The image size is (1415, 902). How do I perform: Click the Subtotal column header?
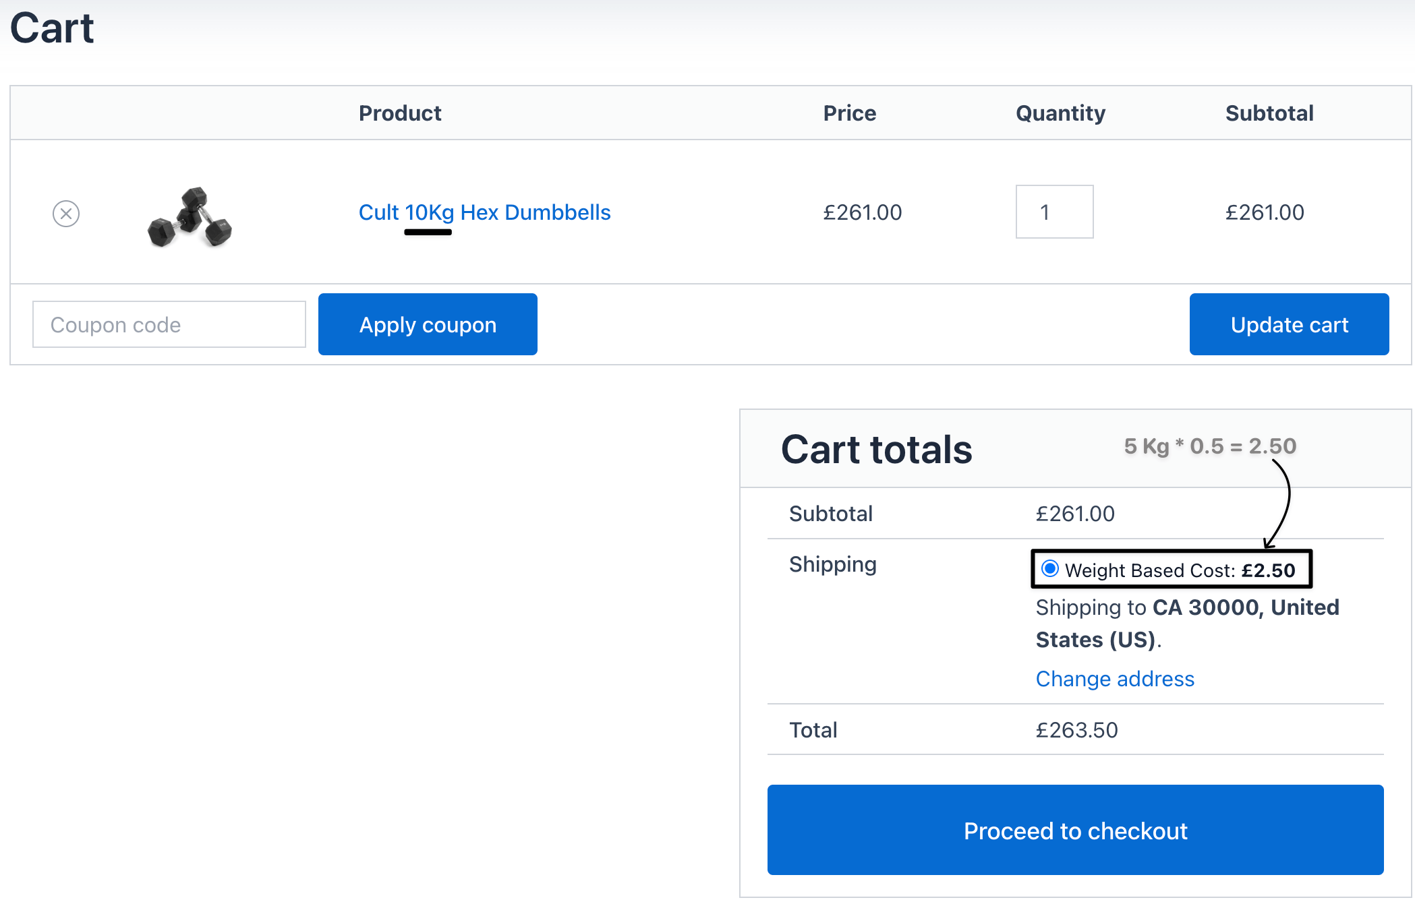(1269, 113)
